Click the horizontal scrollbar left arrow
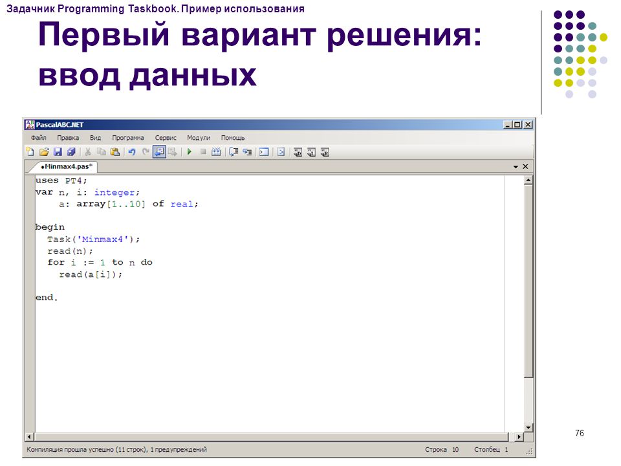This screenshot has height=466, width=621. coord(30,437)
